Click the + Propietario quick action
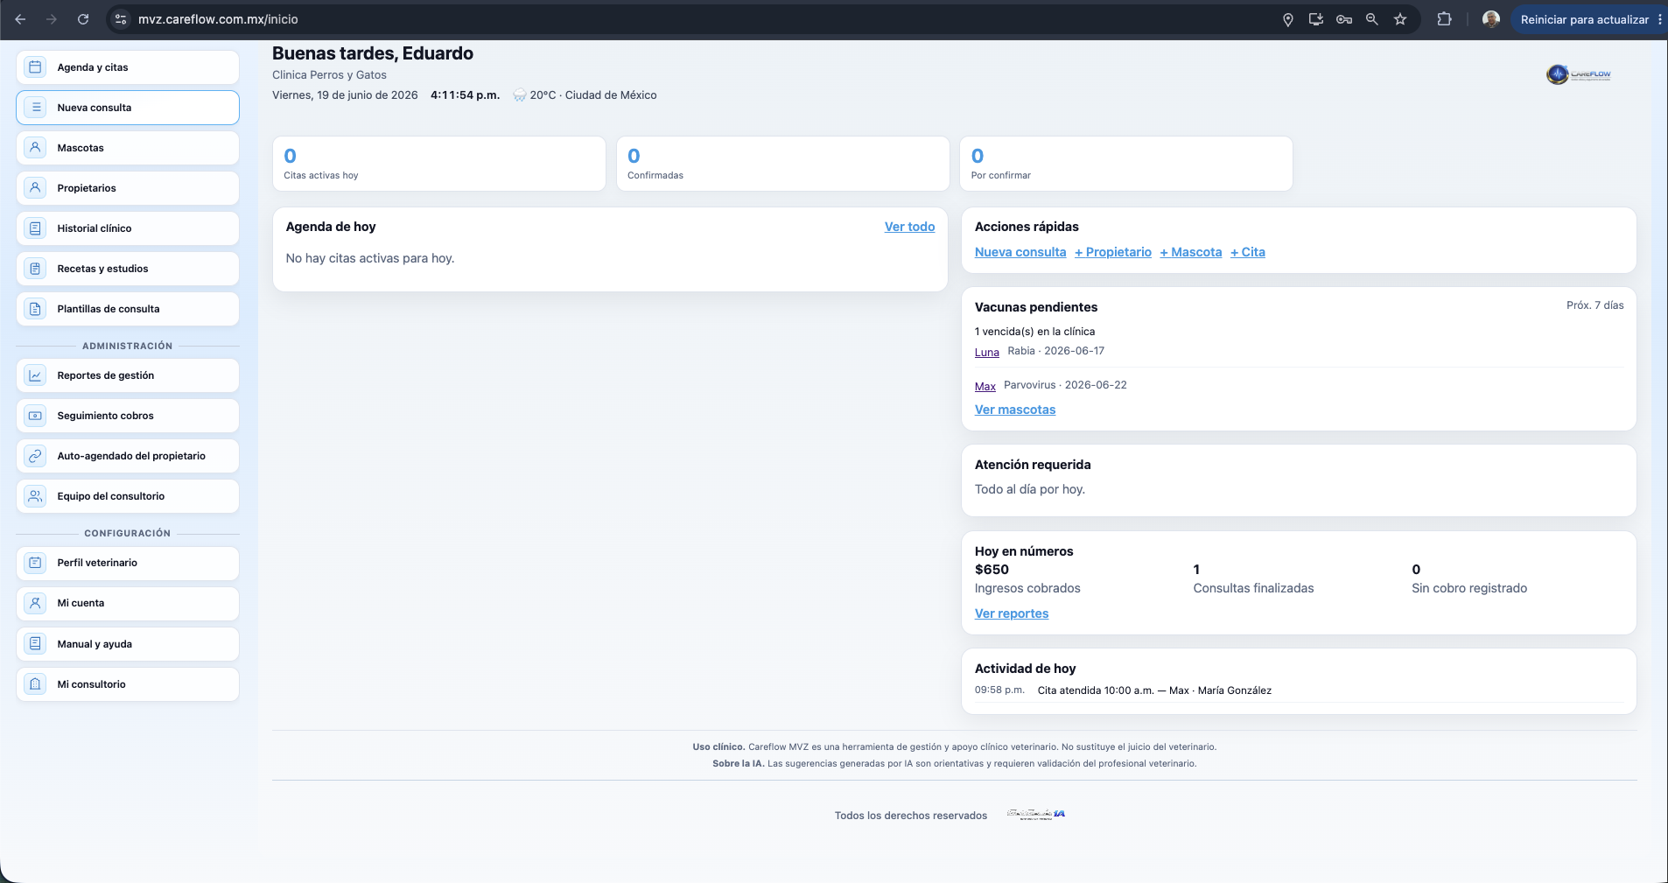This screenshot has height=883, width=1668. click(x=1113, y=252)
